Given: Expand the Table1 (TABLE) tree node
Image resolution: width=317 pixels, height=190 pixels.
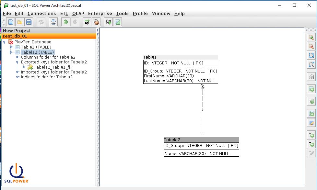Looking at the screenshot, I should click(11, 47).
